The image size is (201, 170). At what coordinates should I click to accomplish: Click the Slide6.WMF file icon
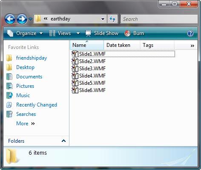click(75, 90)
